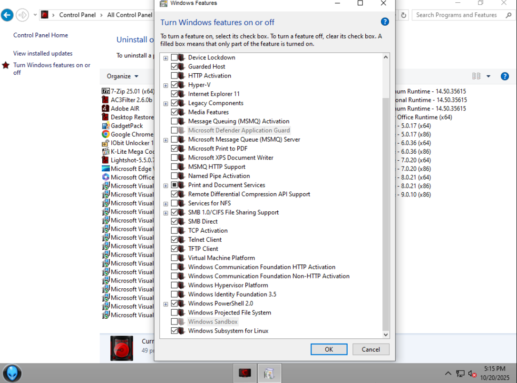Enable the Virtual Machine Platform checkbox
This screenshot has height=383, width=517.
175,258
